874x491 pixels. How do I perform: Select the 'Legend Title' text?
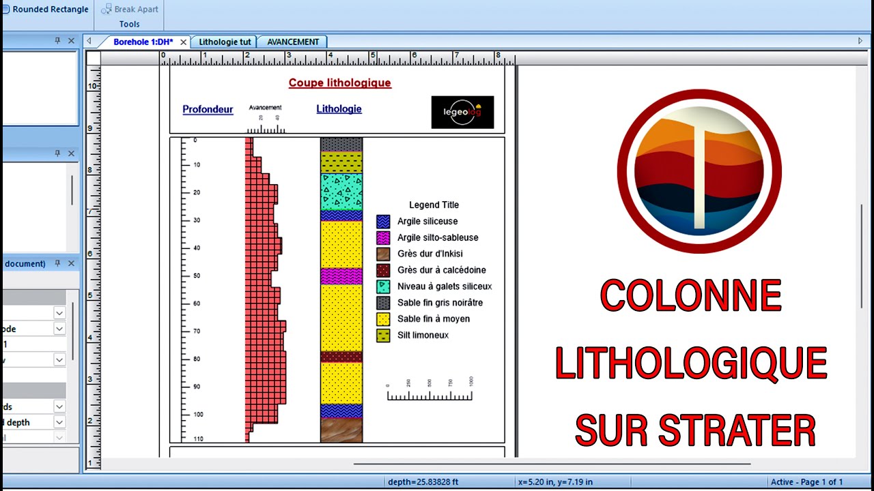pyautogui.click(x=434, y=205)
